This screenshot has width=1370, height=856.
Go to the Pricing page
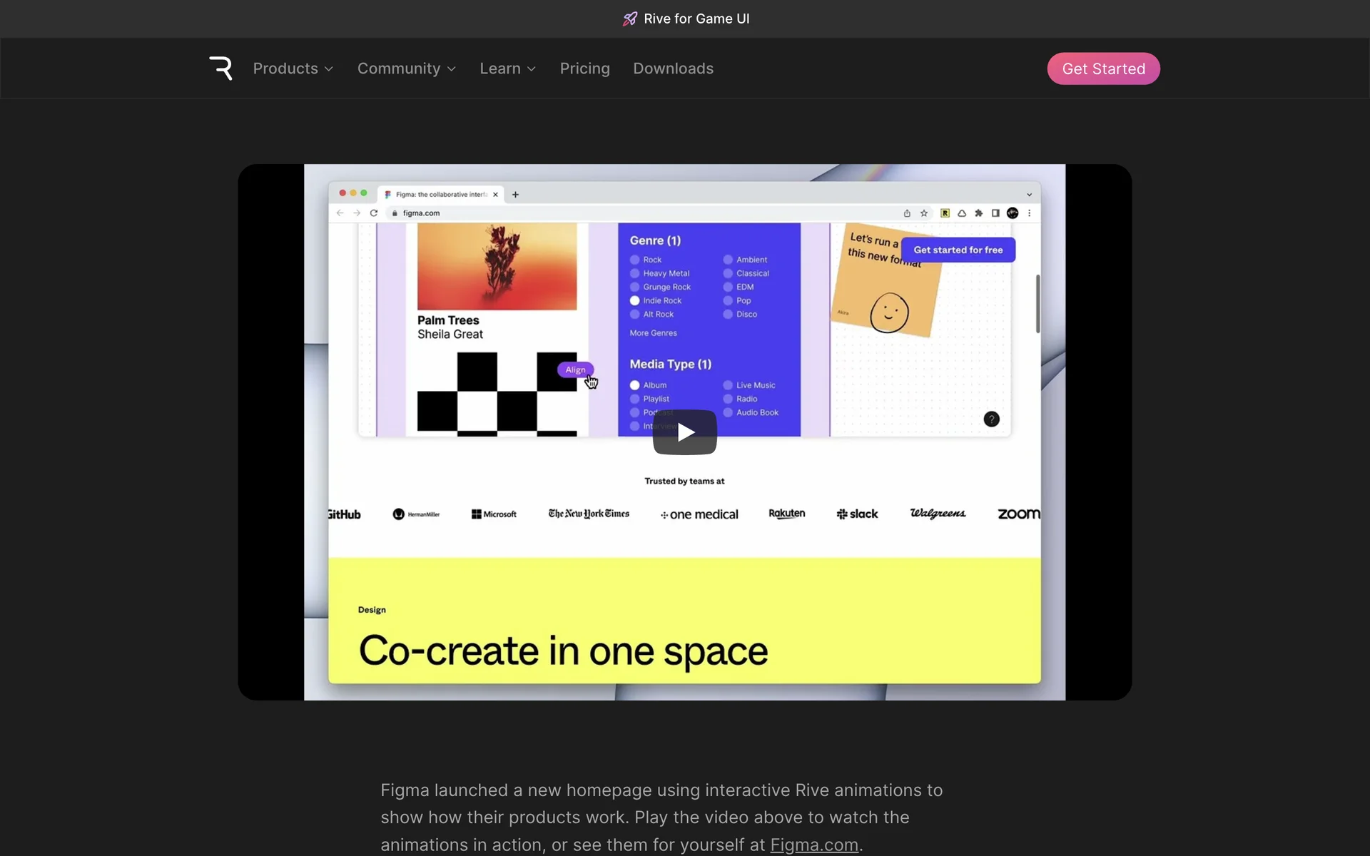(584, 68)
